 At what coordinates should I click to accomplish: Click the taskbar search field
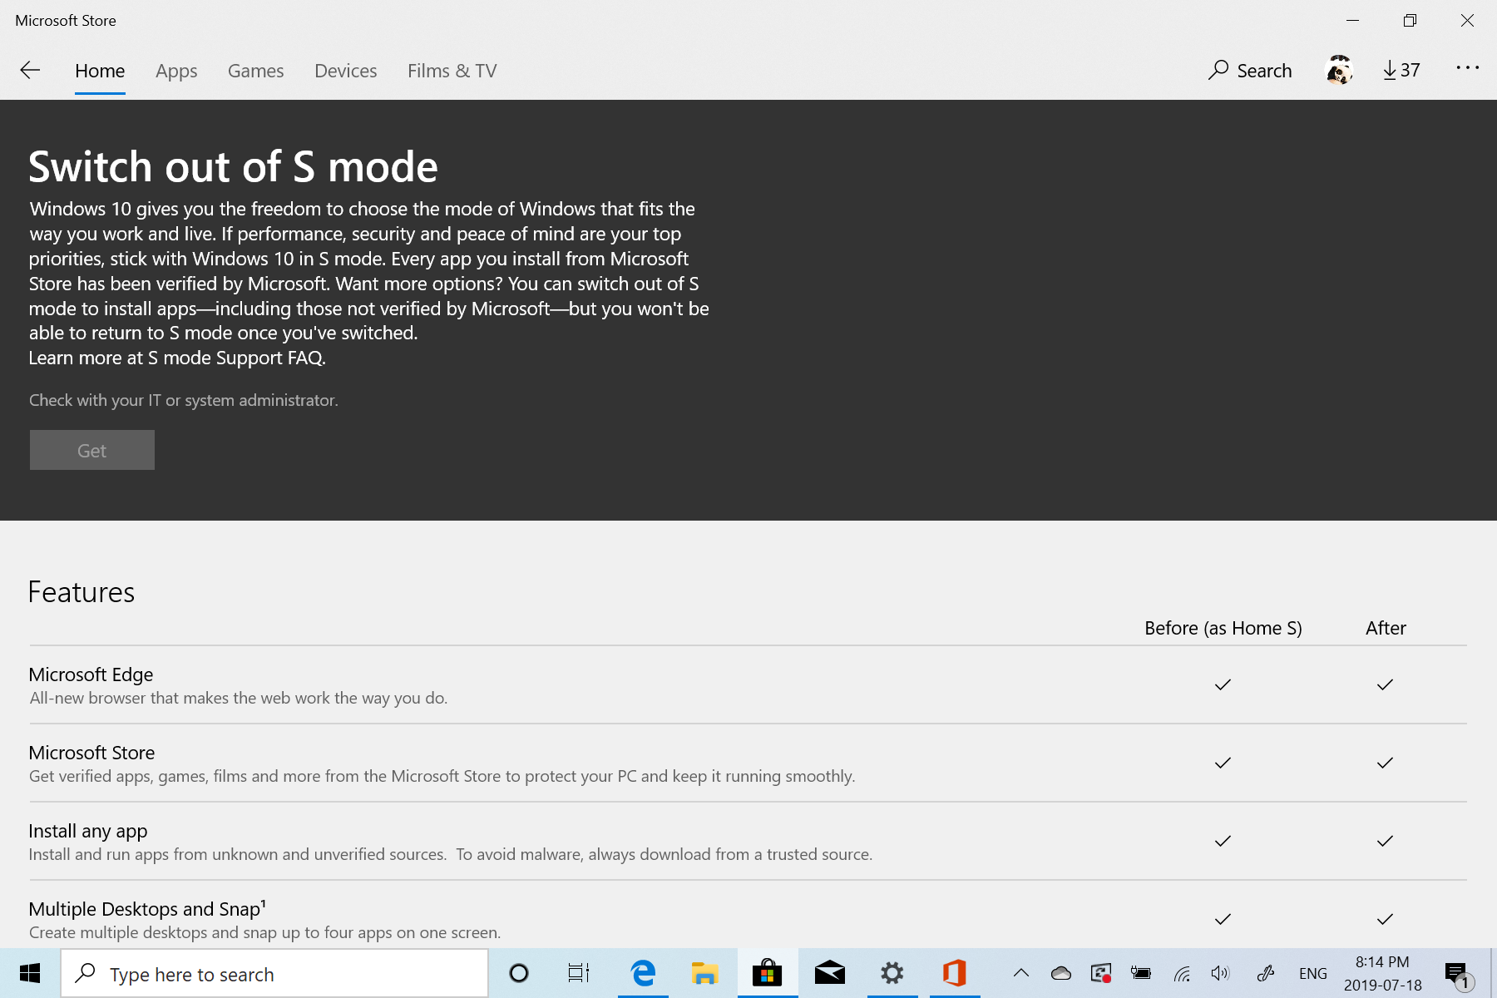point(274,973)
